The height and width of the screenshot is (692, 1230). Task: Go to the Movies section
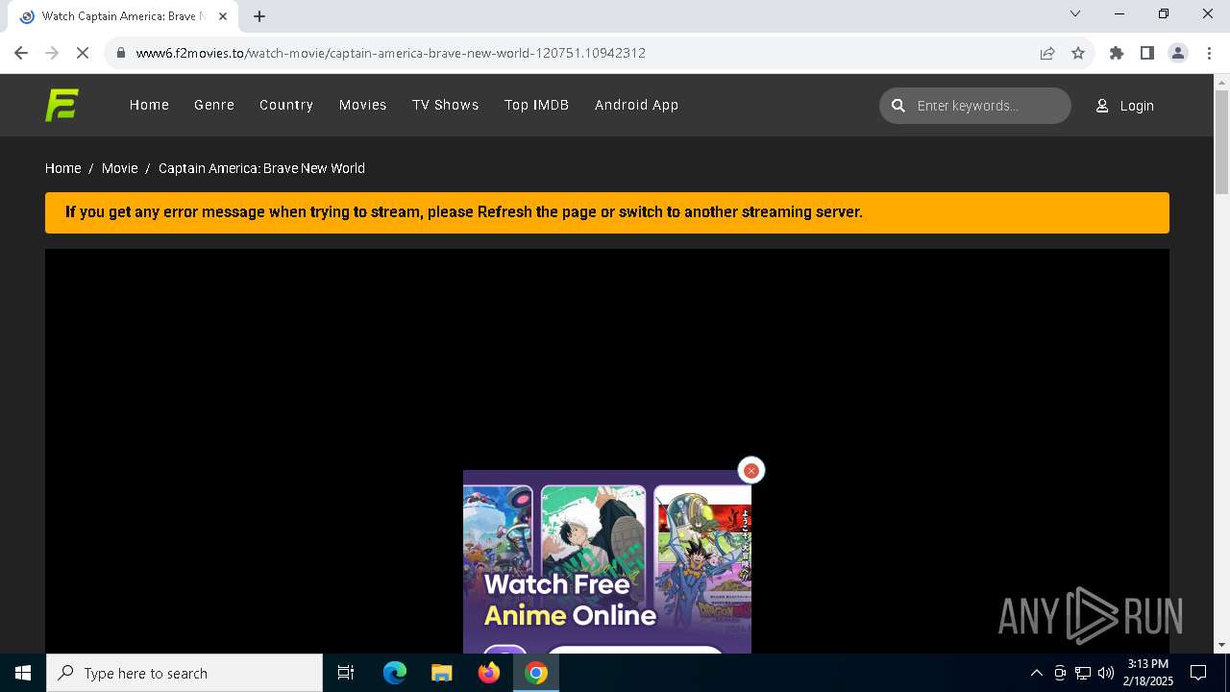[363, 105]
